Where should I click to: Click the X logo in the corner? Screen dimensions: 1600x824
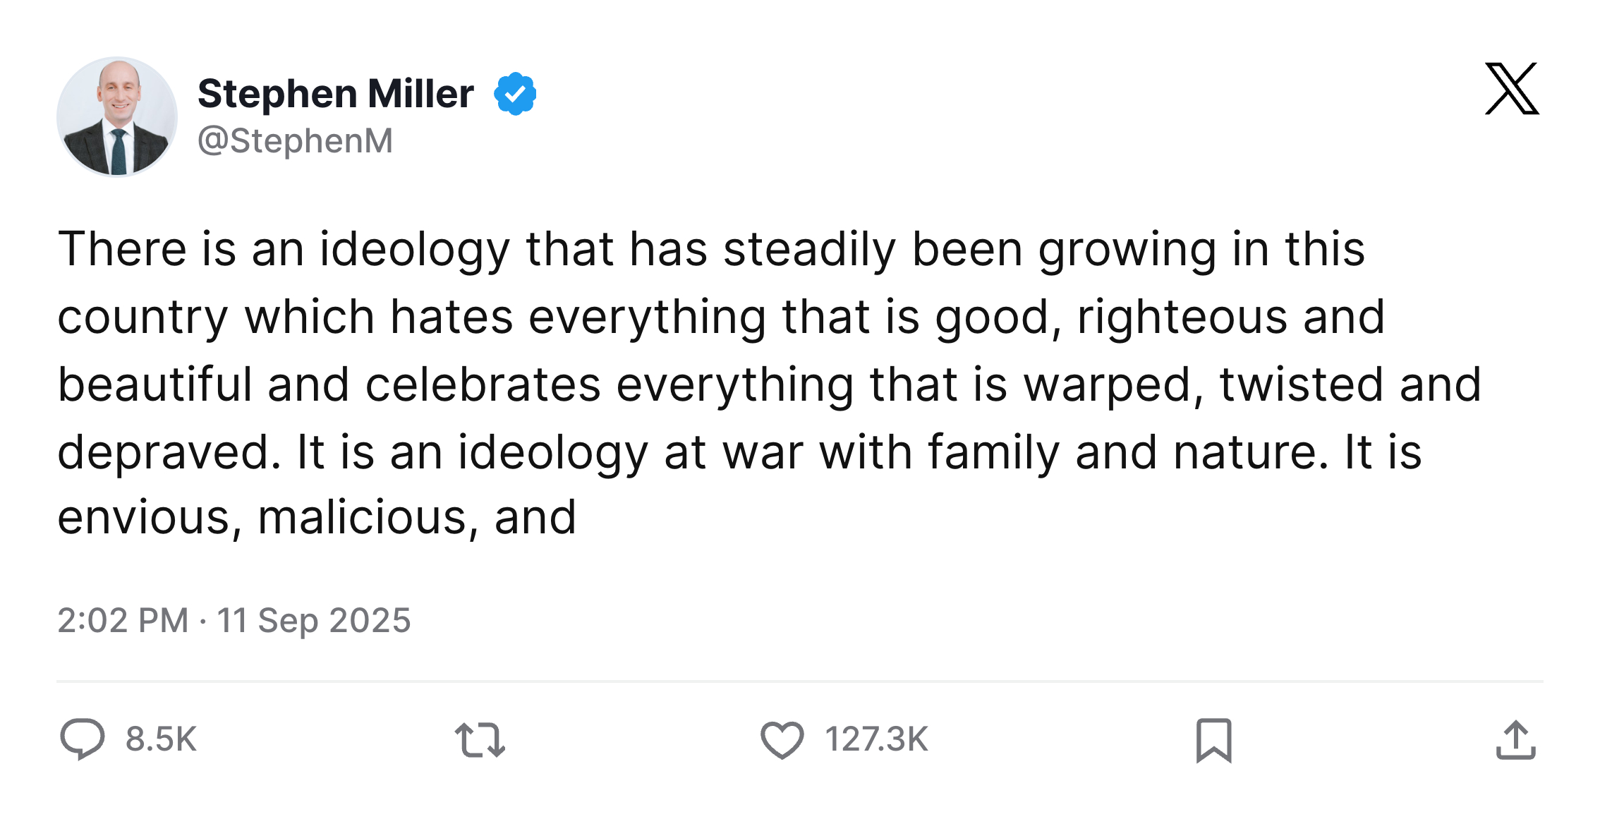tap(1511, 89)
